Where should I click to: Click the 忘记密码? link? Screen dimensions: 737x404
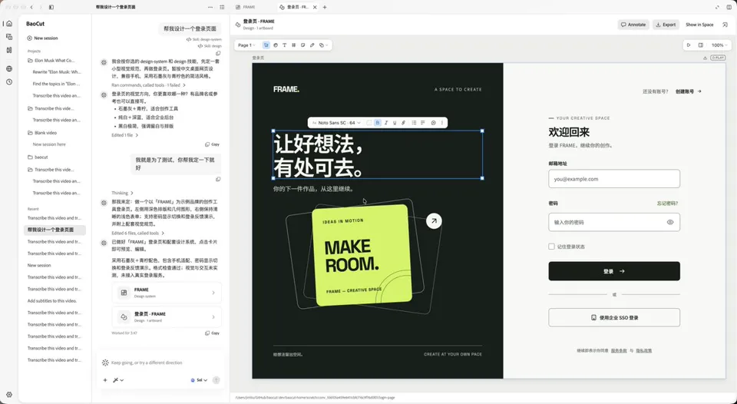(x=667, y=204)
